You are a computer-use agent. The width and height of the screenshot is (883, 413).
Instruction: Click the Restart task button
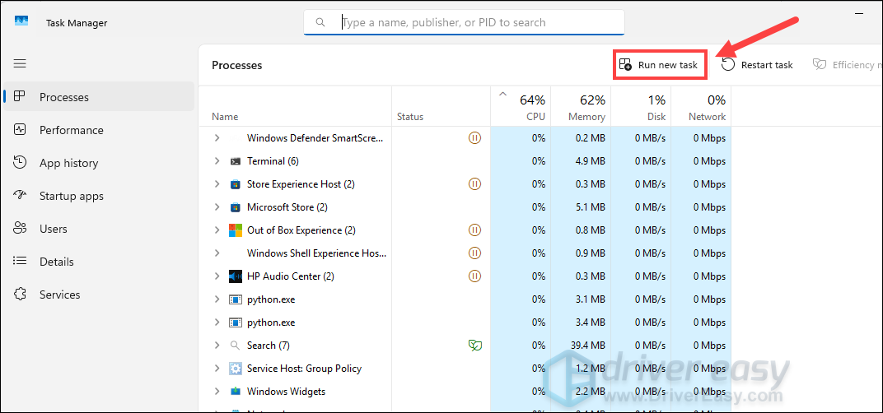758,65
